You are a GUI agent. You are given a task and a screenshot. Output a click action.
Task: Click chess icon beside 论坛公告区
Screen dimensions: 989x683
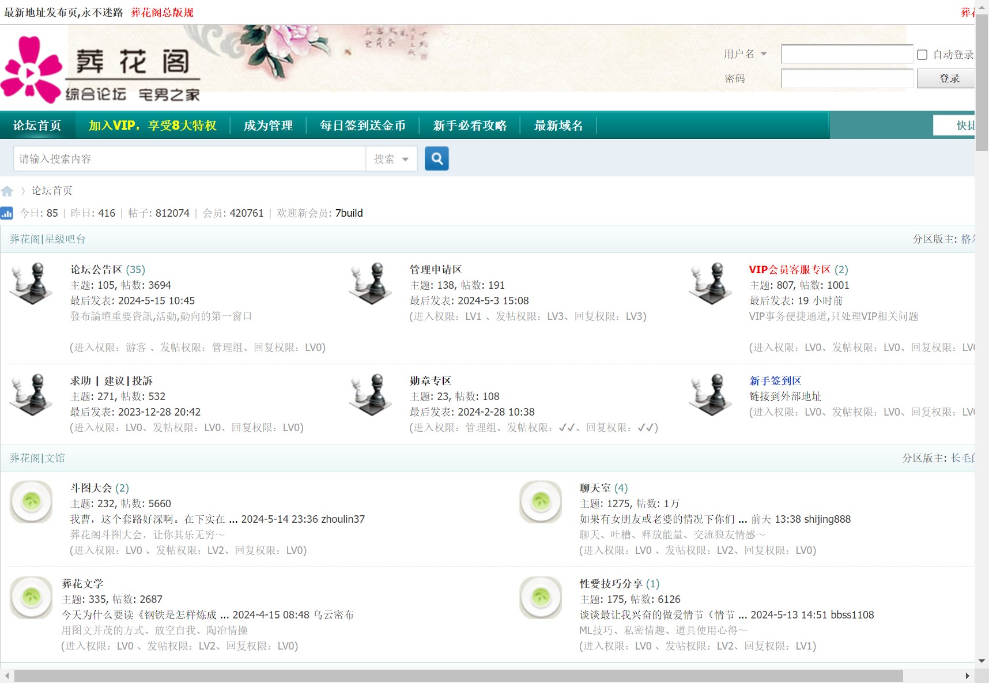click(31, 284)
